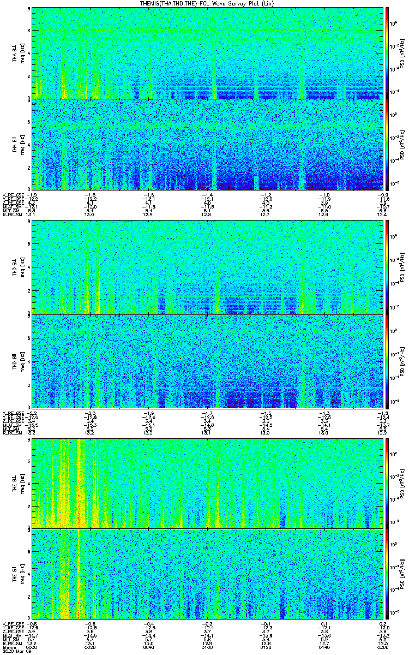This screenshot has width=409, height=655.
Task: Click R_RE_SM row label under THE panels
Action: (x=12, y=644)
